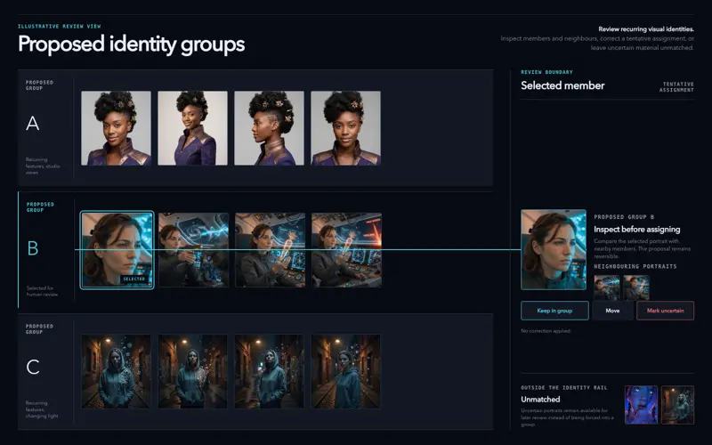Open the side-profile portrait in group A
712x445 pixels.
(x=269, y=128)
